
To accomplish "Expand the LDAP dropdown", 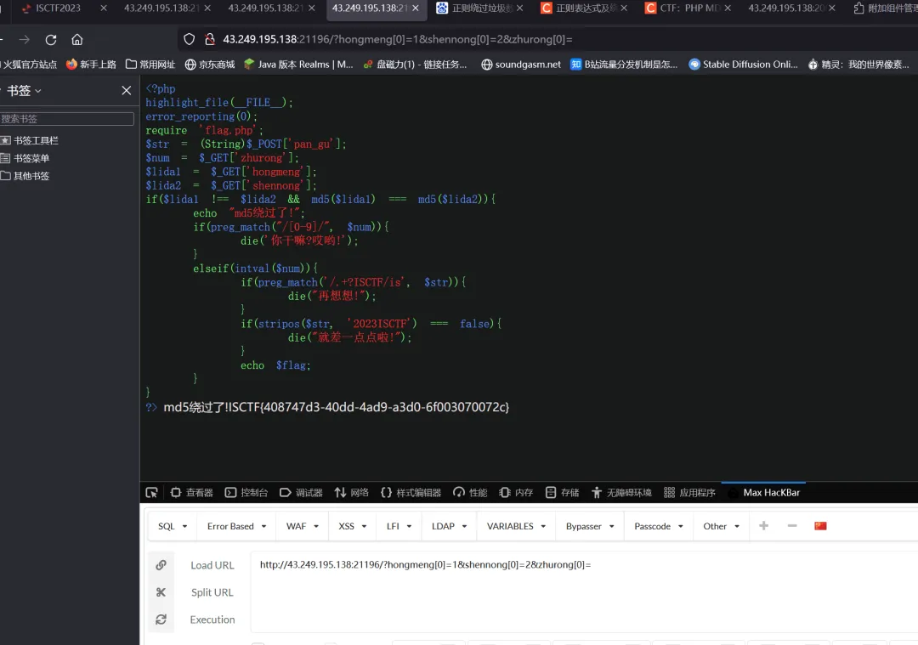I will click(x=449, y=526).
